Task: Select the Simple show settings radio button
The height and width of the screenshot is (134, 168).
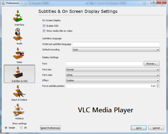Action: (x=6, y=128)
